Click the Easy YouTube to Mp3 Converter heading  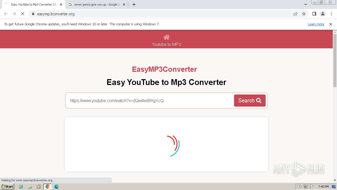pyautogui.click(x=166, y=82)
